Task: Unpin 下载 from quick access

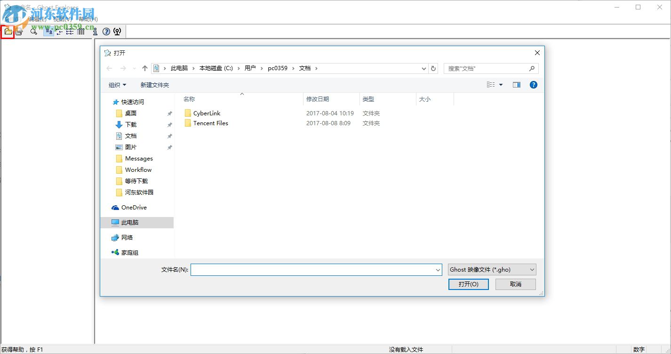Action: (x=169, y=124)
